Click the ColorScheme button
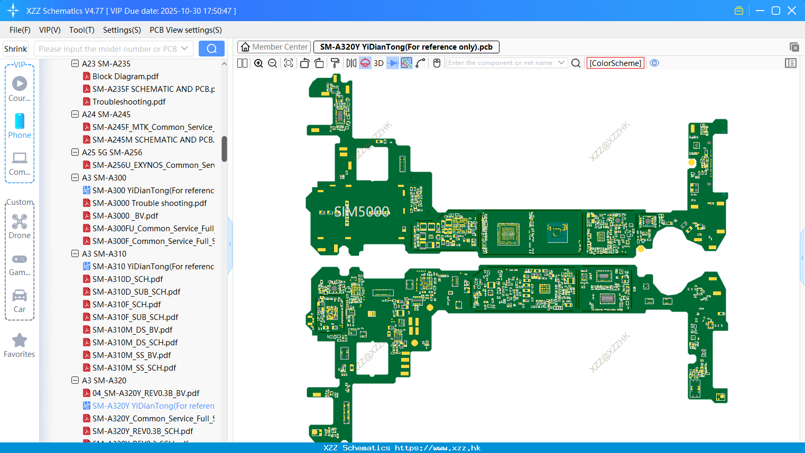The image size is (805, 453). [615, 63]
